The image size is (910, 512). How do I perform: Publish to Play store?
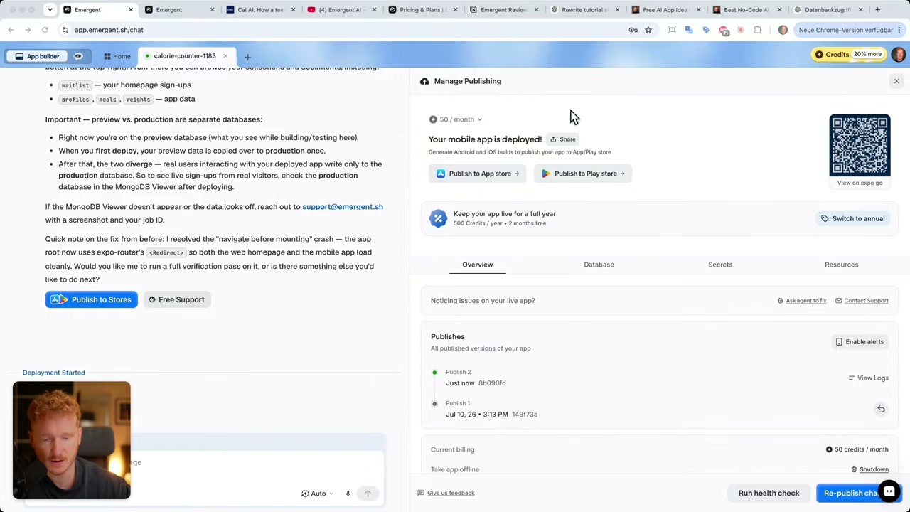[x=583, y=174]
